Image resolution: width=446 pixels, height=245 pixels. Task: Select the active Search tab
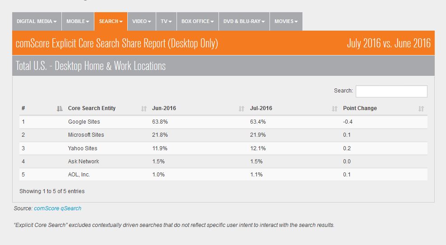(x=111, y=21)
